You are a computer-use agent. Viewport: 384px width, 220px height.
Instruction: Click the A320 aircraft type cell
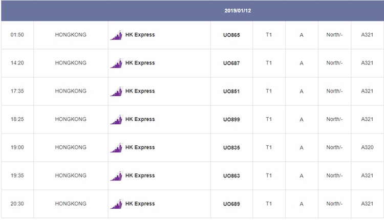[367, 147]
